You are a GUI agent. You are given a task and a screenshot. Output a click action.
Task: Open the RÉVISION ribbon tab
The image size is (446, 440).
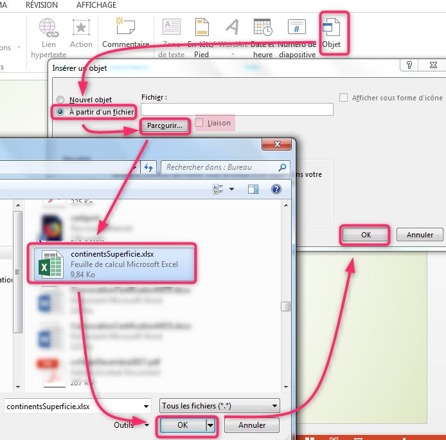[41, 5]
